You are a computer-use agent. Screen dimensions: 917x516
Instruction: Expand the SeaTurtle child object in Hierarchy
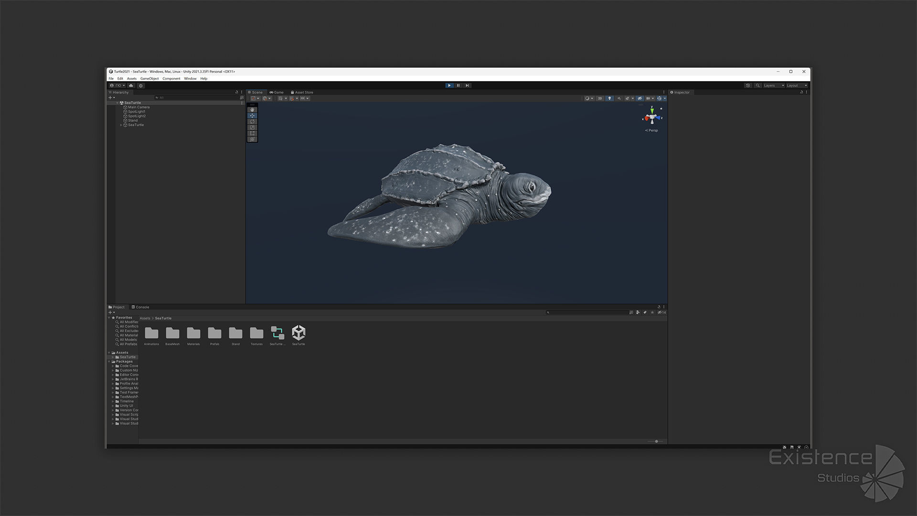121,125
